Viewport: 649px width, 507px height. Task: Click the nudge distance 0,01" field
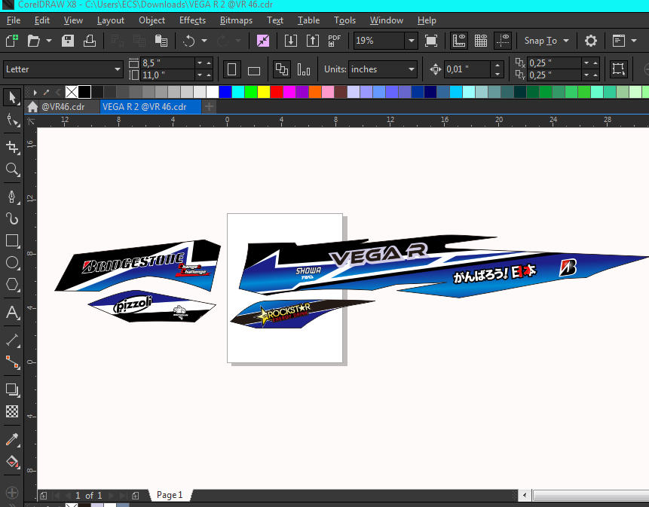tap(467, 69)
